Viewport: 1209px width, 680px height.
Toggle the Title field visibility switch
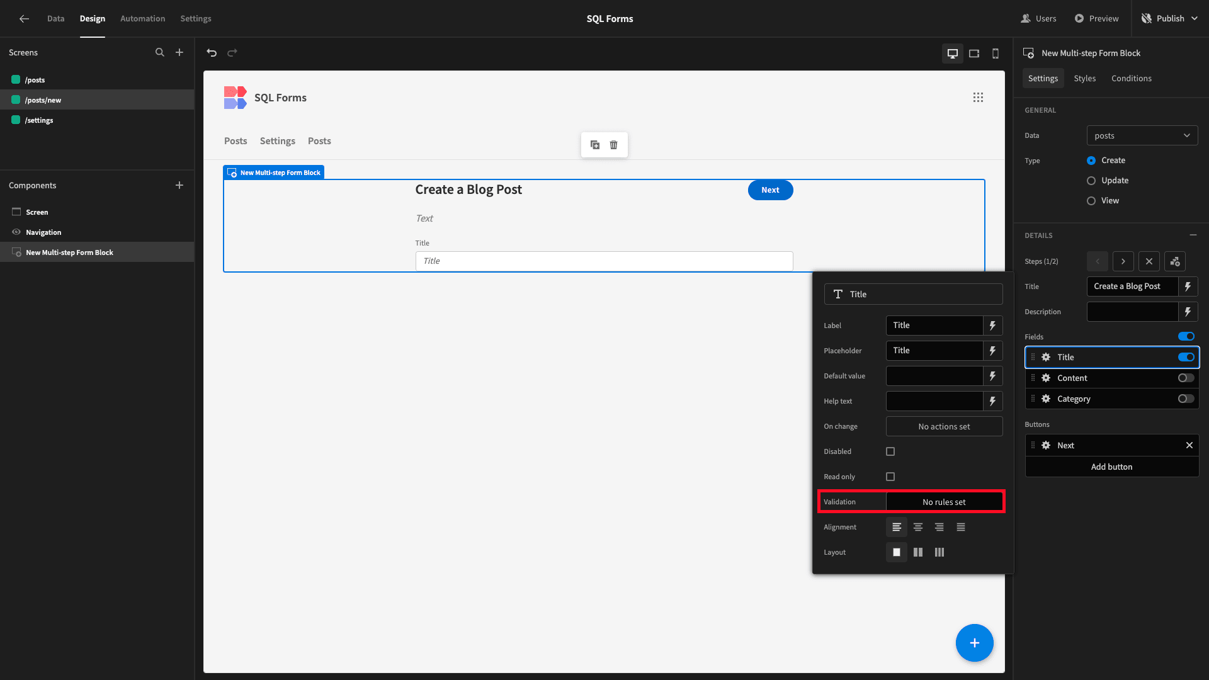(1186, 357)
